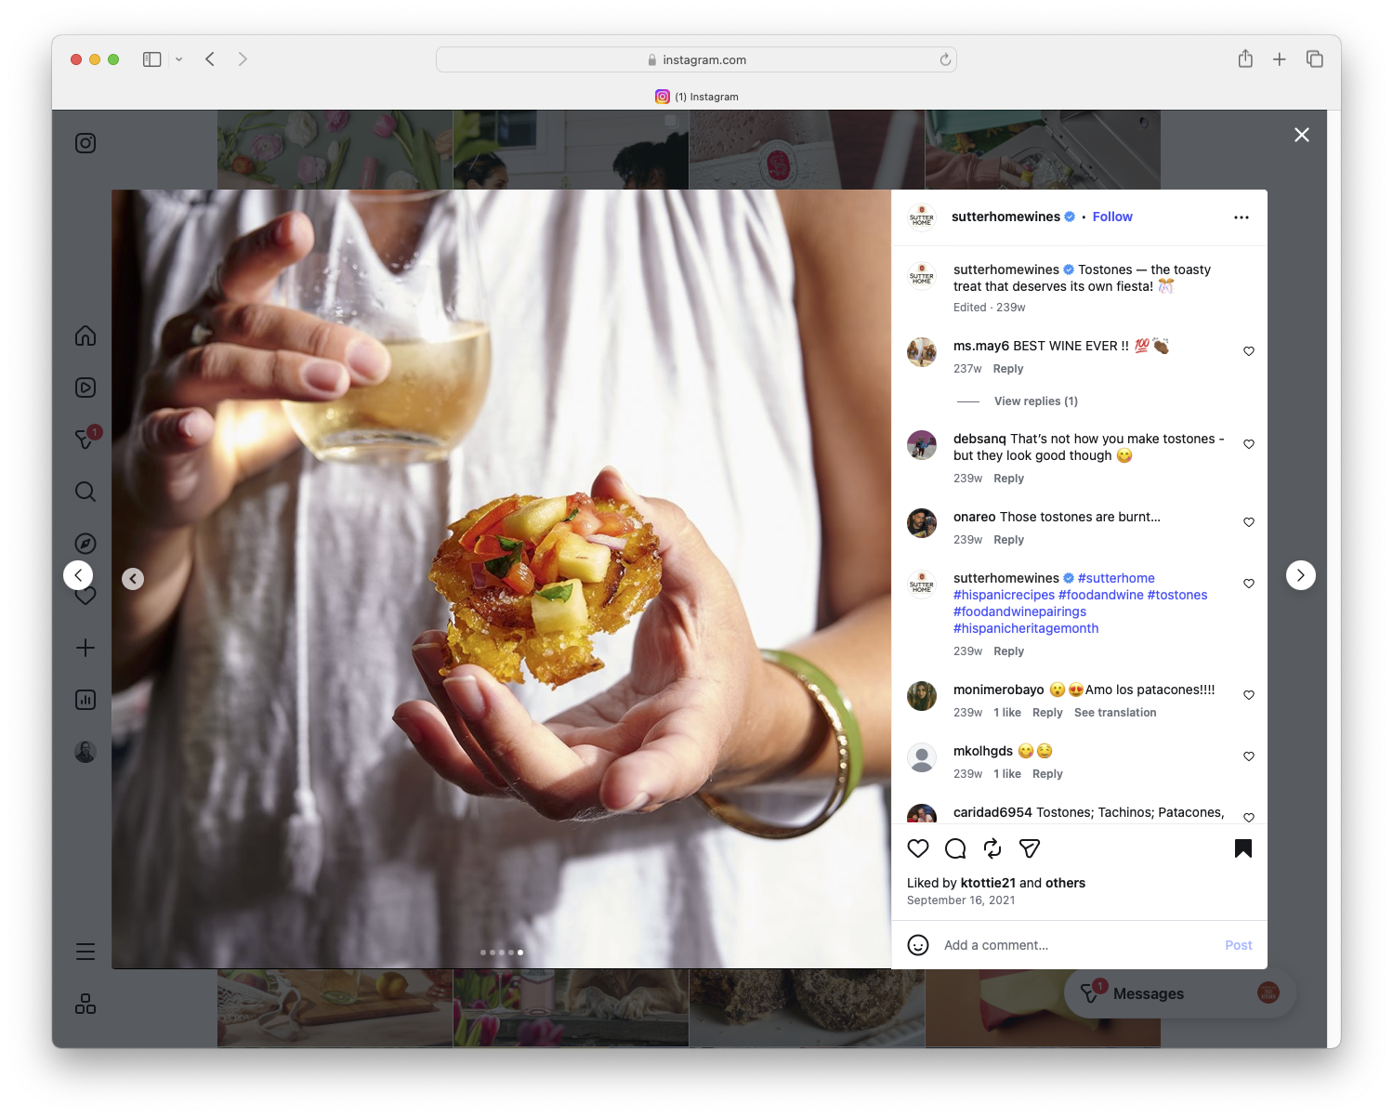Open the Home feed icon
The width and height of the screenshot is (1393, 1117).
tap(85, 335)
